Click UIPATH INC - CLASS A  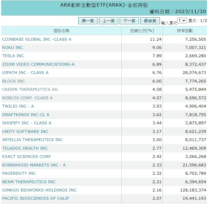tap(25, 73)
